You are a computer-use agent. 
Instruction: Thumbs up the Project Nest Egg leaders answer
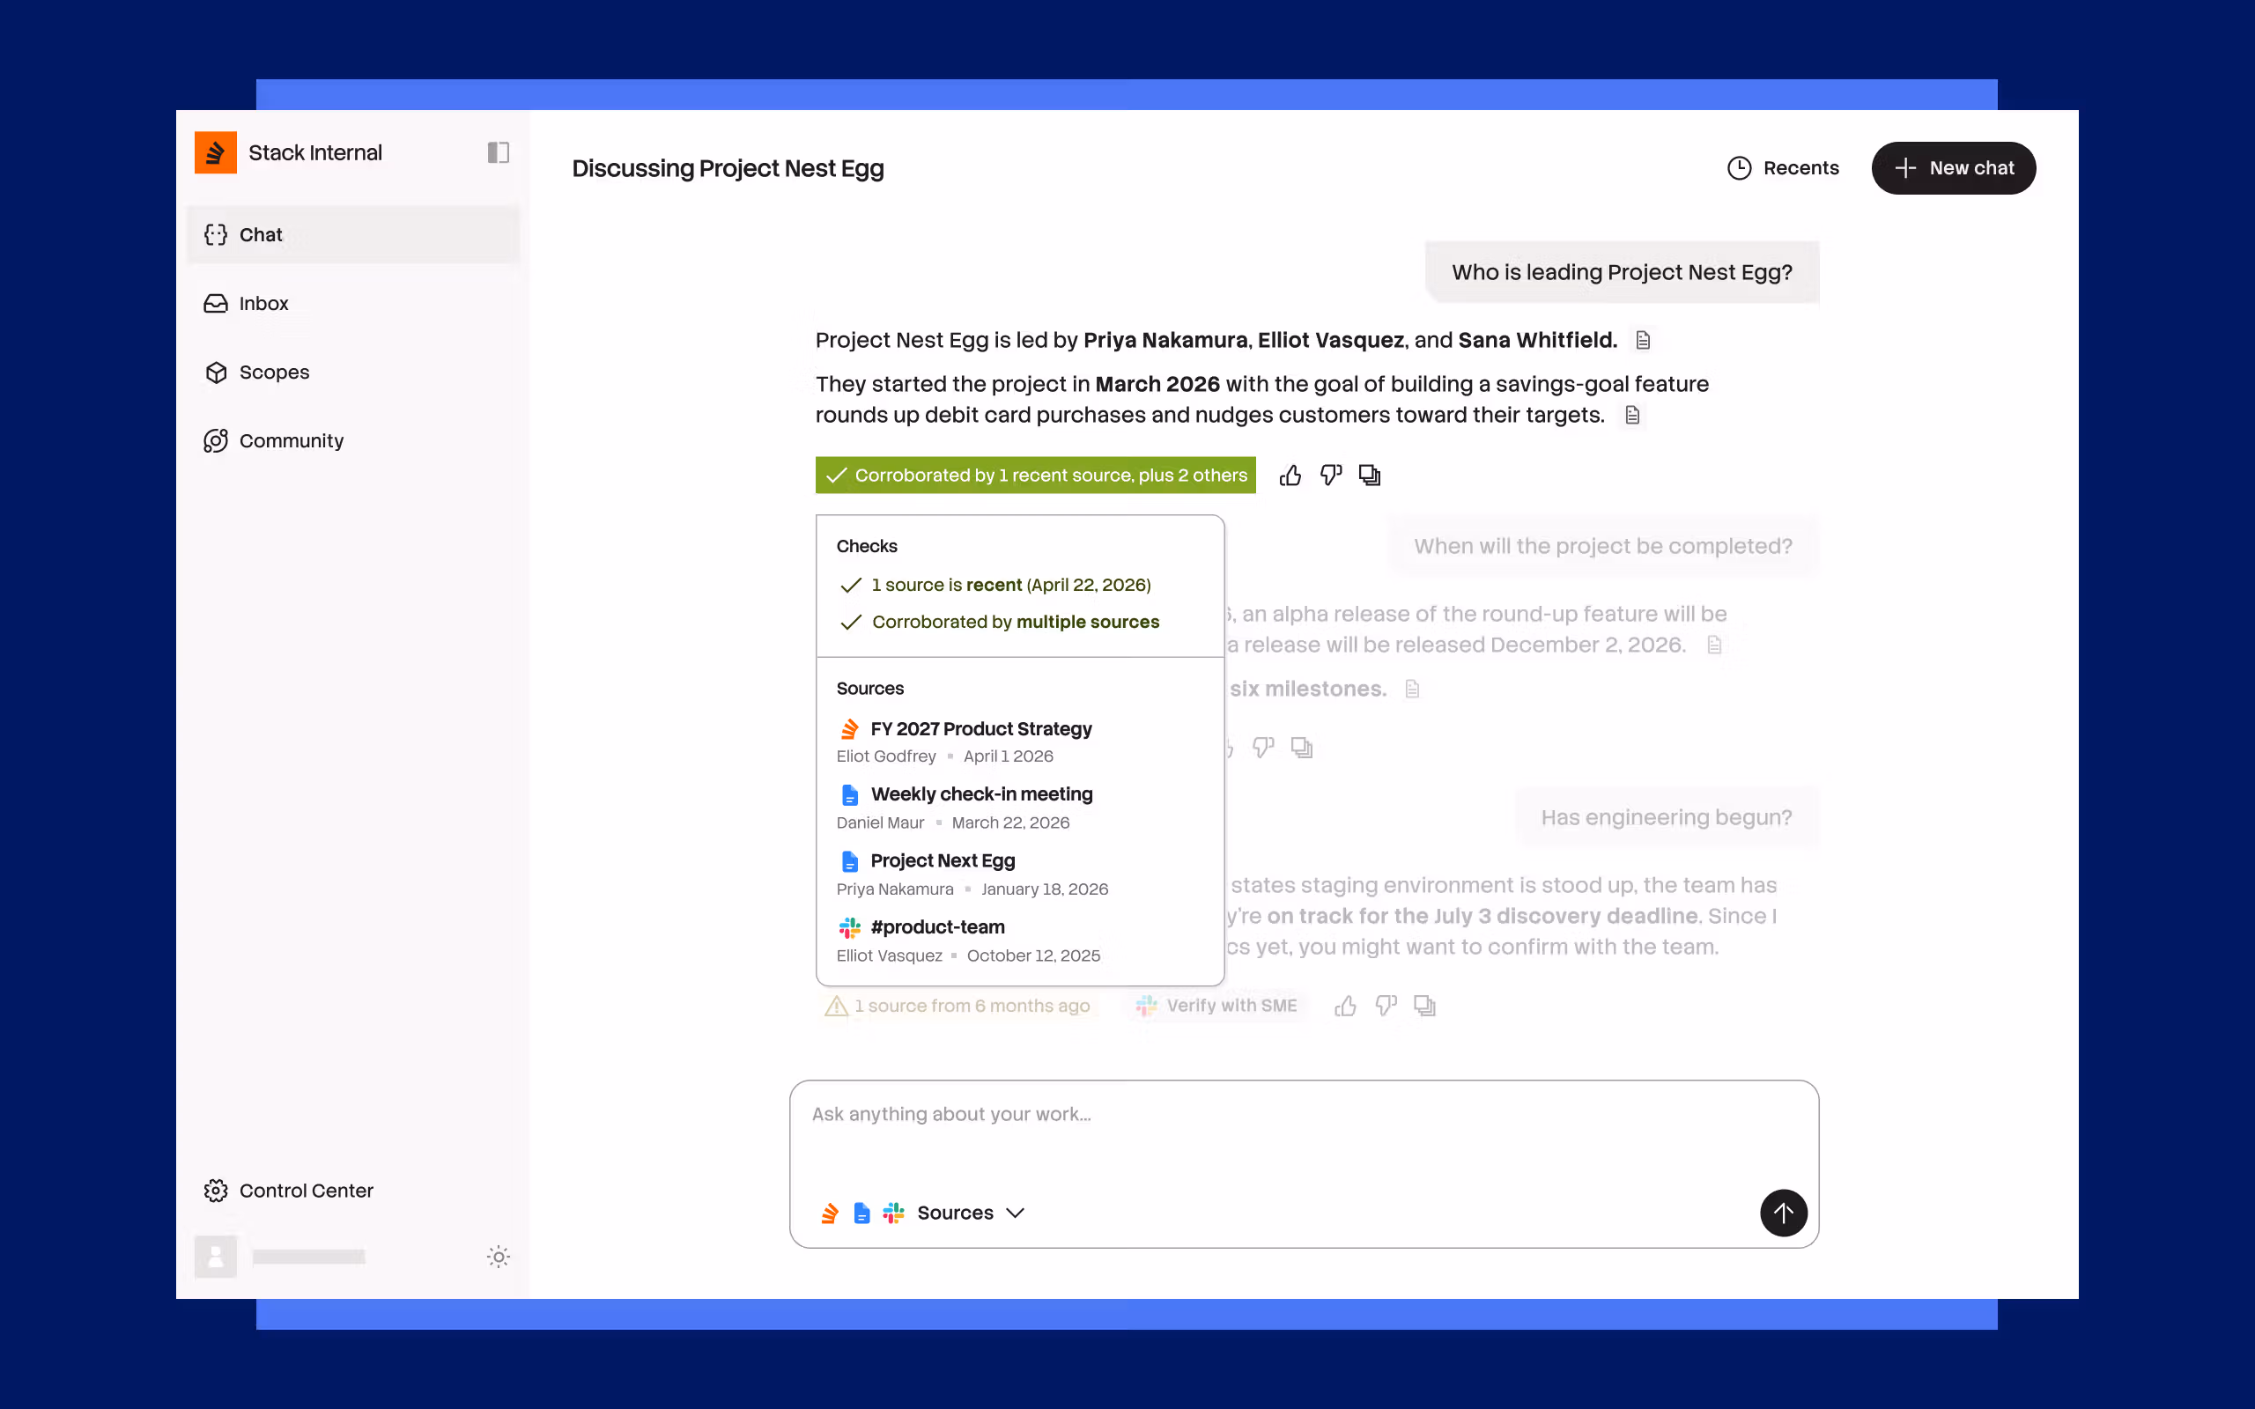1290,476
